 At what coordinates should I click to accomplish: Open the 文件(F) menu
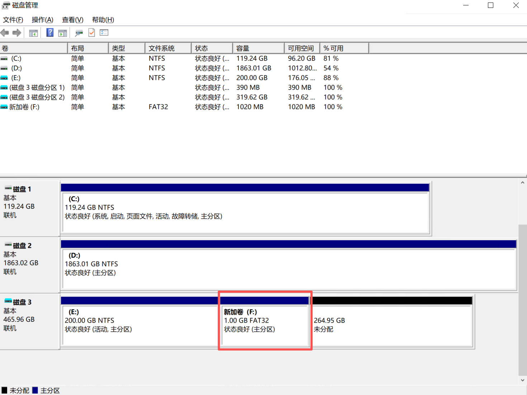(13, 20)
